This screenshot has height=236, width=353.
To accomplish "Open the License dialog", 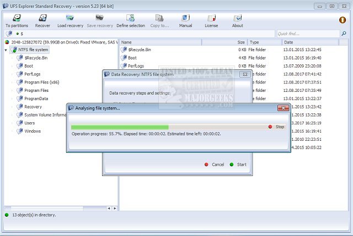I will coord(211,21).
